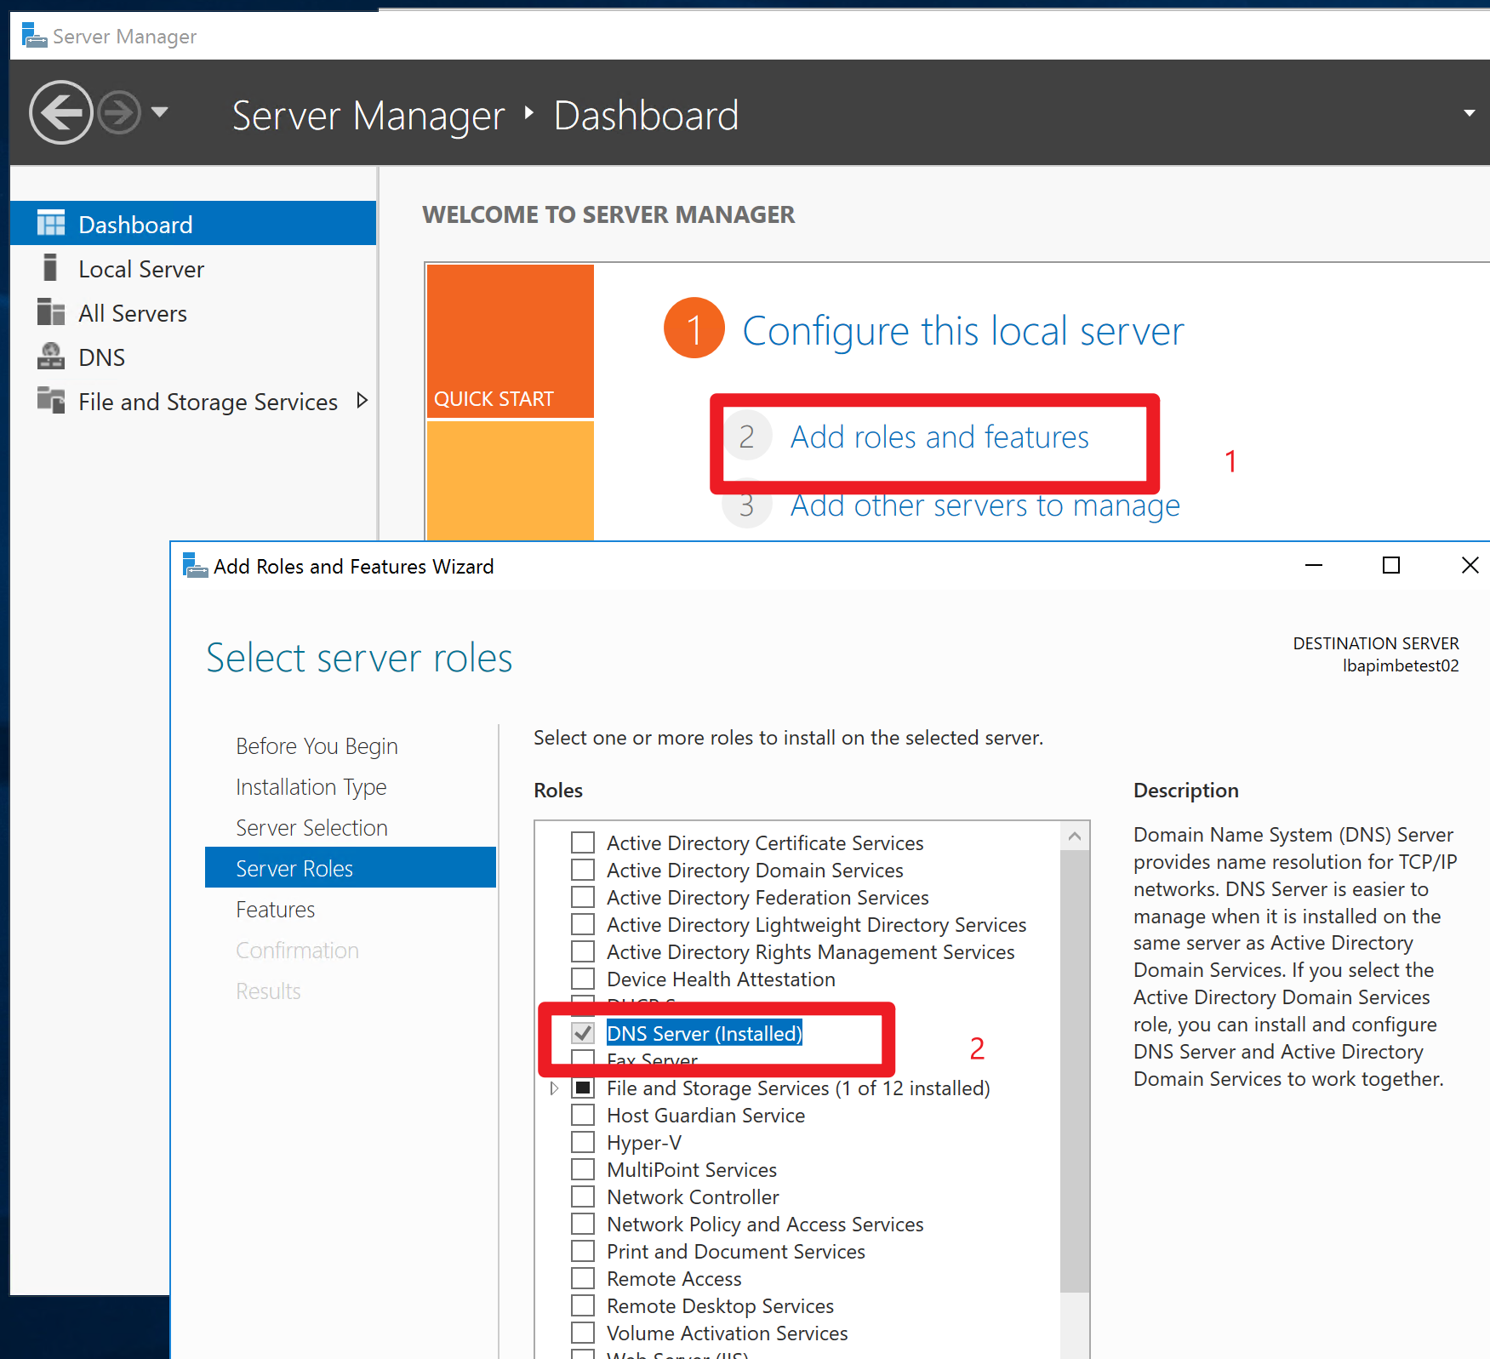Maximize the Add Roles and Features Wizard
The image size is (1490, 1359).
(1391, 565)
